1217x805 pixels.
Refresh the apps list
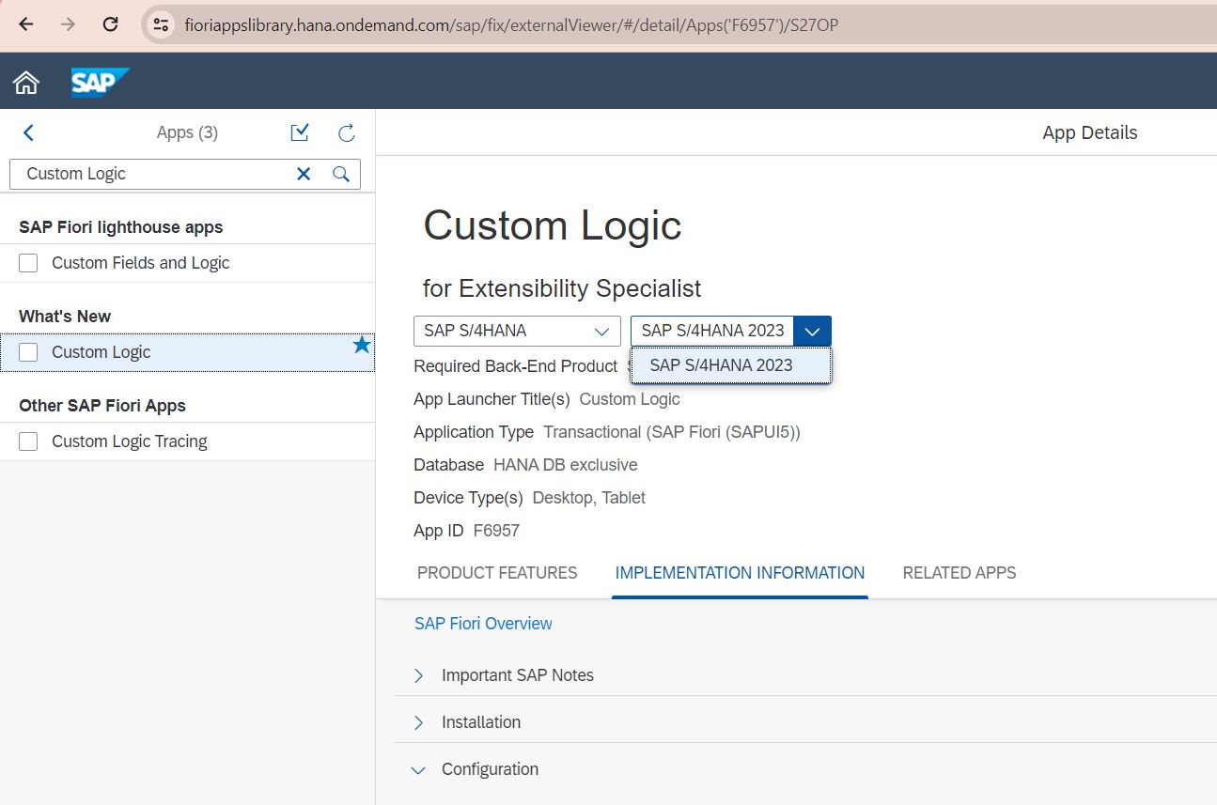click(x=346, y=132)
